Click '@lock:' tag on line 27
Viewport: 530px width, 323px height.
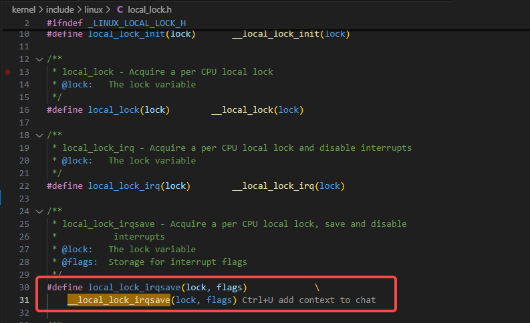click(x=77, y=250)
